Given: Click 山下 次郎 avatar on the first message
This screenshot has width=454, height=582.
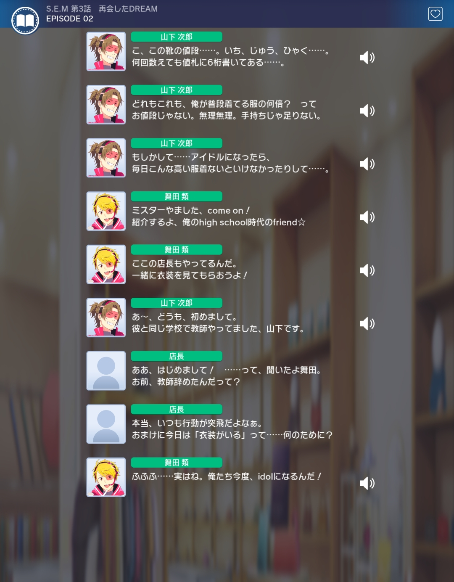Looking at the screenshot, I should pos(106,51).
